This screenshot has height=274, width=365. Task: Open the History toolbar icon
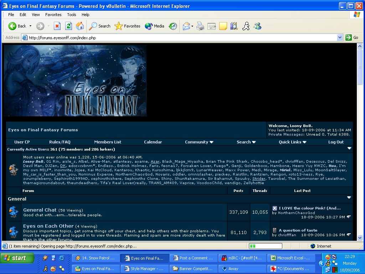click(x=173, y=26)
